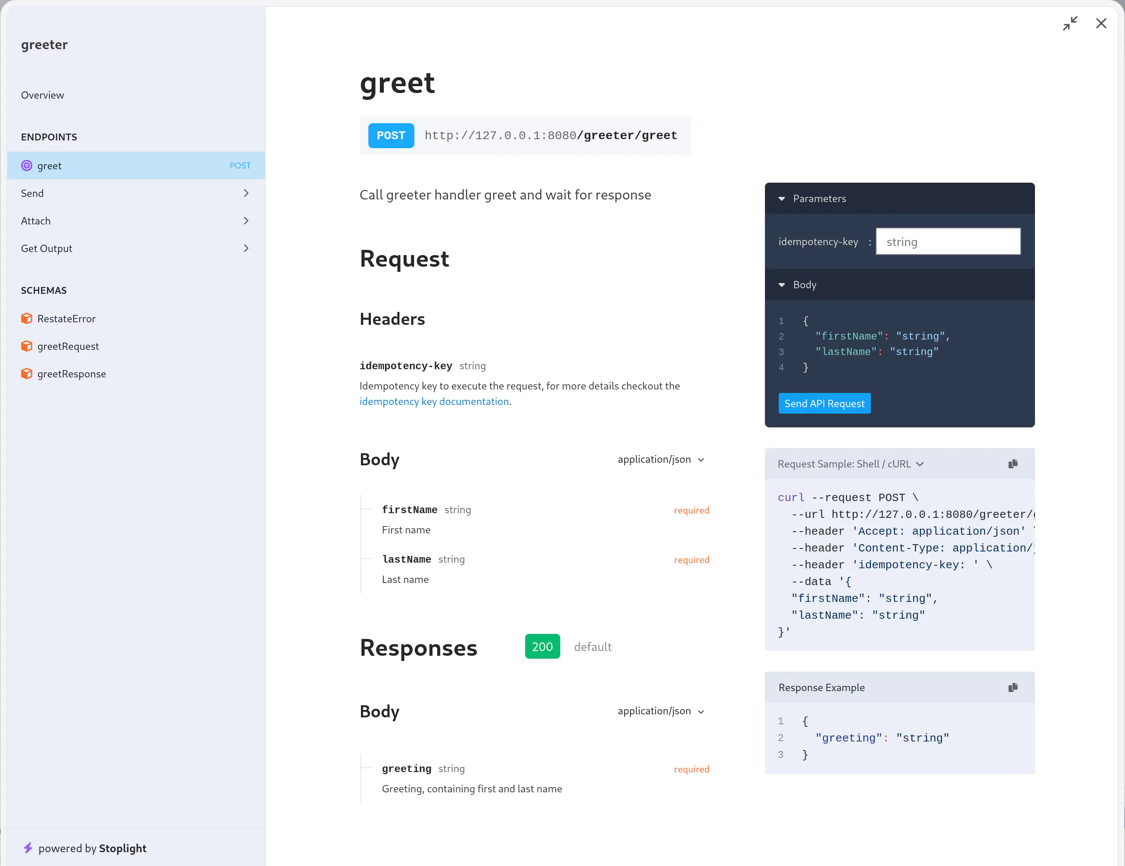Click the collapse/minimize arrows icon

point(1070,23)
